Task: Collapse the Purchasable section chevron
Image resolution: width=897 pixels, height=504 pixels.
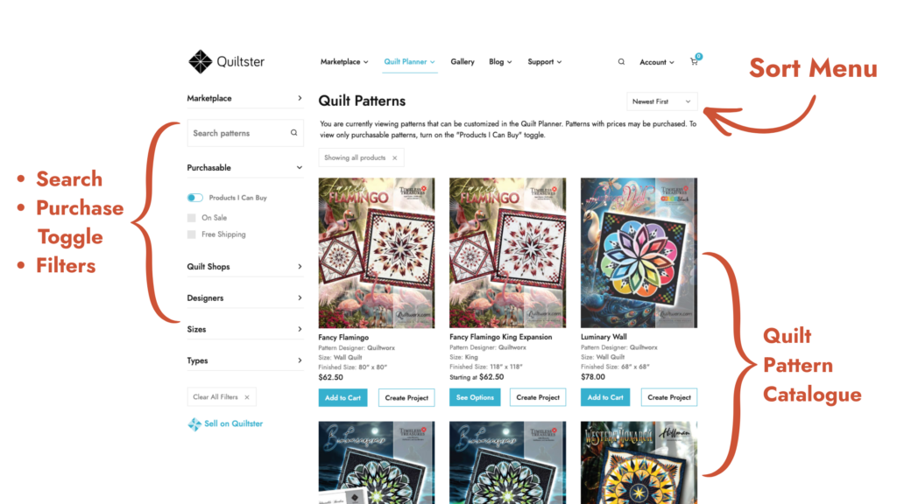Action: [x=300, y=167]
